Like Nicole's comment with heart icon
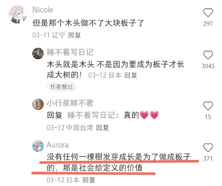 tap(208, 13)
